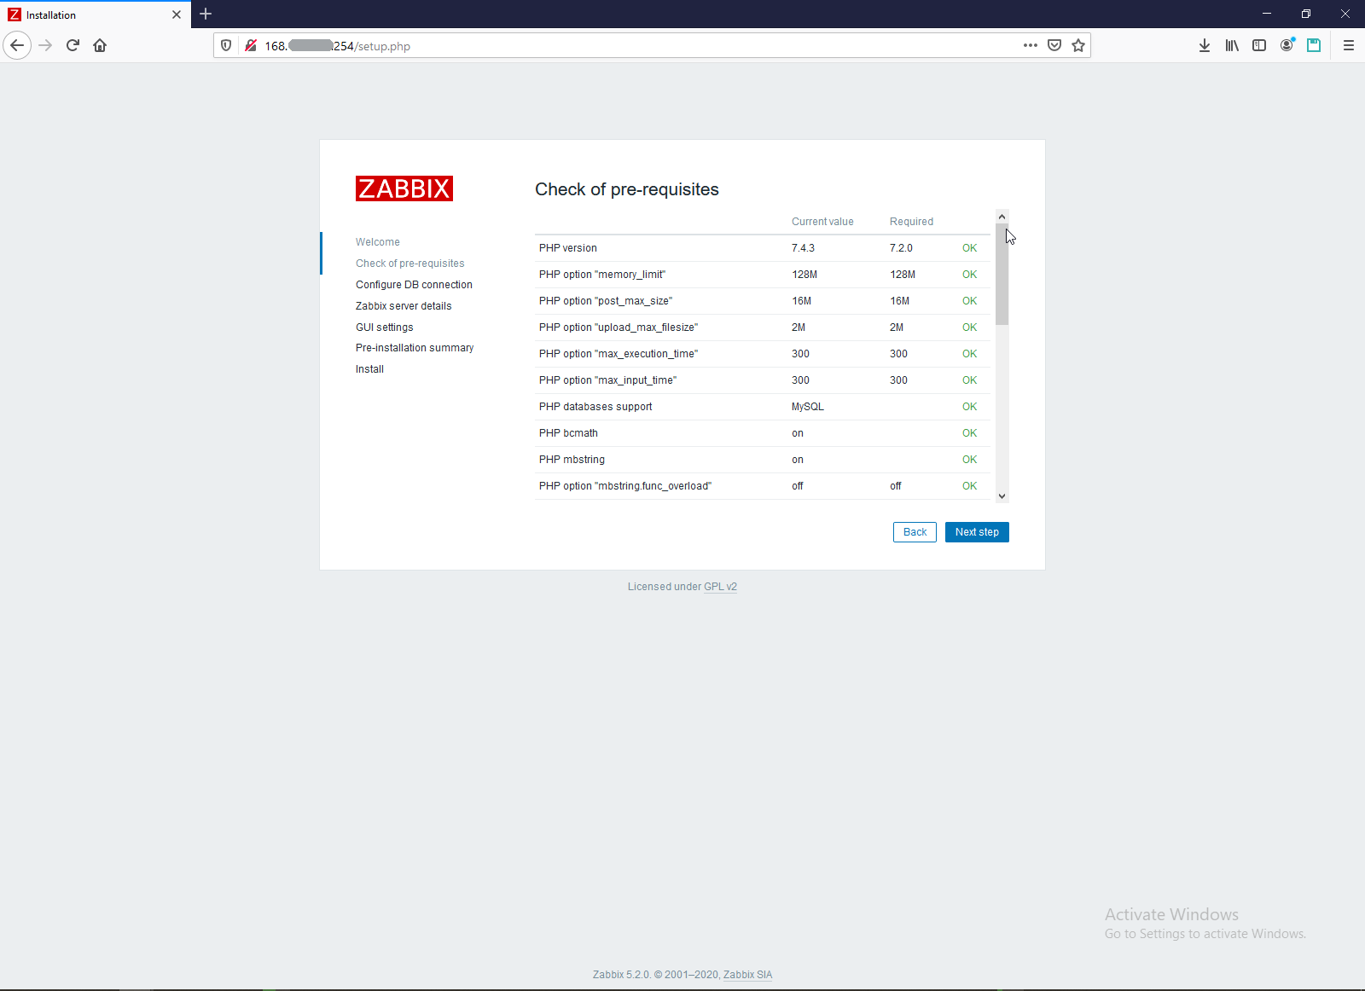Restore down the Firefox window
Image resolution: width=1365 pixels, height=991 pixels.
(x=1306, y=14)
